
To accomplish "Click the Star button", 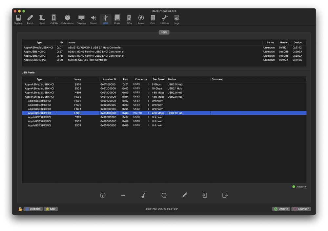I will pos(51,209).
